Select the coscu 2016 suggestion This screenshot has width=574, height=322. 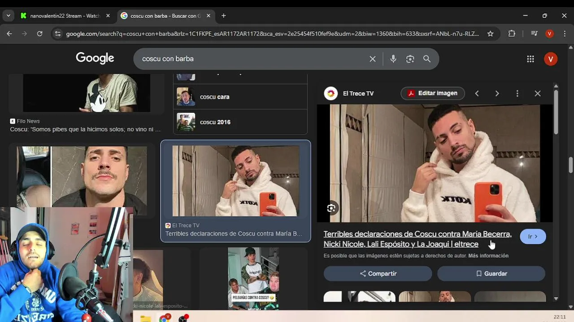[240, 122]
